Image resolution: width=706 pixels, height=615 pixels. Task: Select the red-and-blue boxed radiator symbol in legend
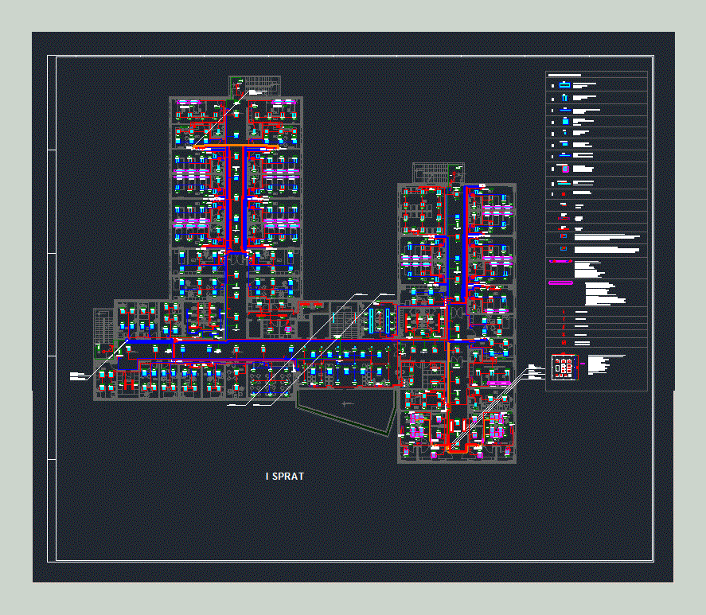563,235
